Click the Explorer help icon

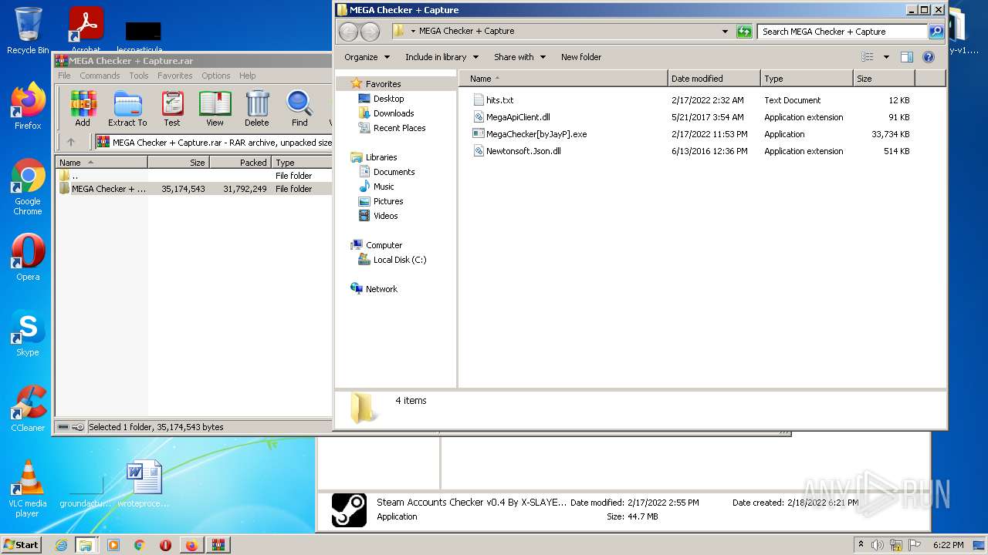pyautogui.click(x=929, y=57)
